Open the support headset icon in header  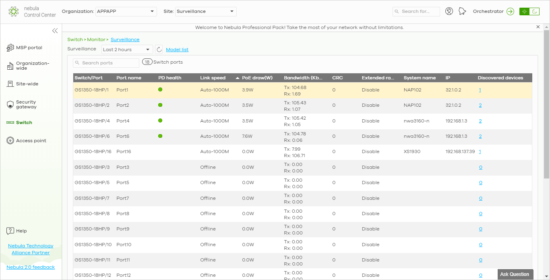449,11
